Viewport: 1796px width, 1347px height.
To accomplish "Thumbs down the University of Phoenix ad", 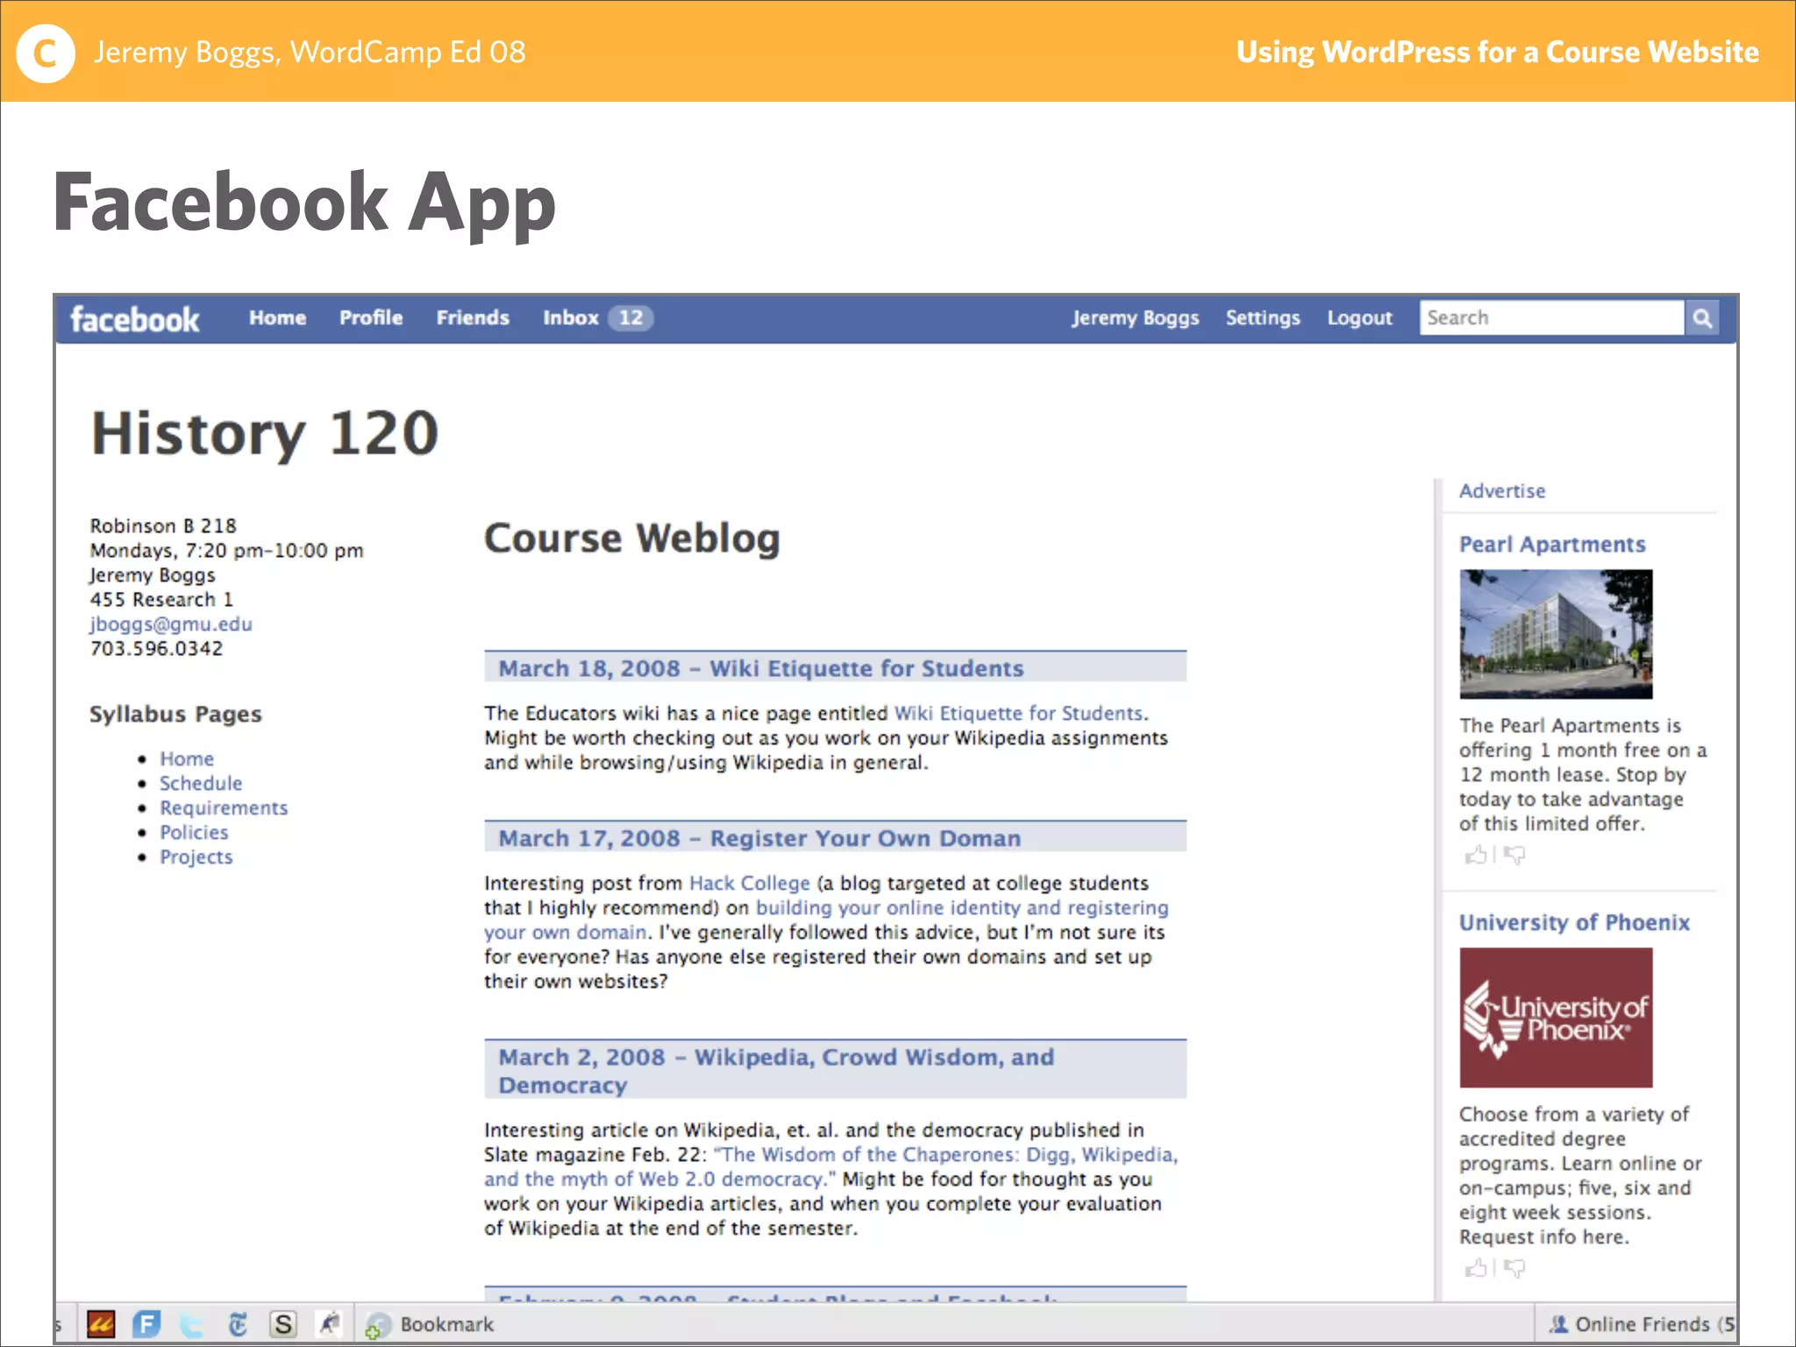I will click(x=1514, y=1267).
